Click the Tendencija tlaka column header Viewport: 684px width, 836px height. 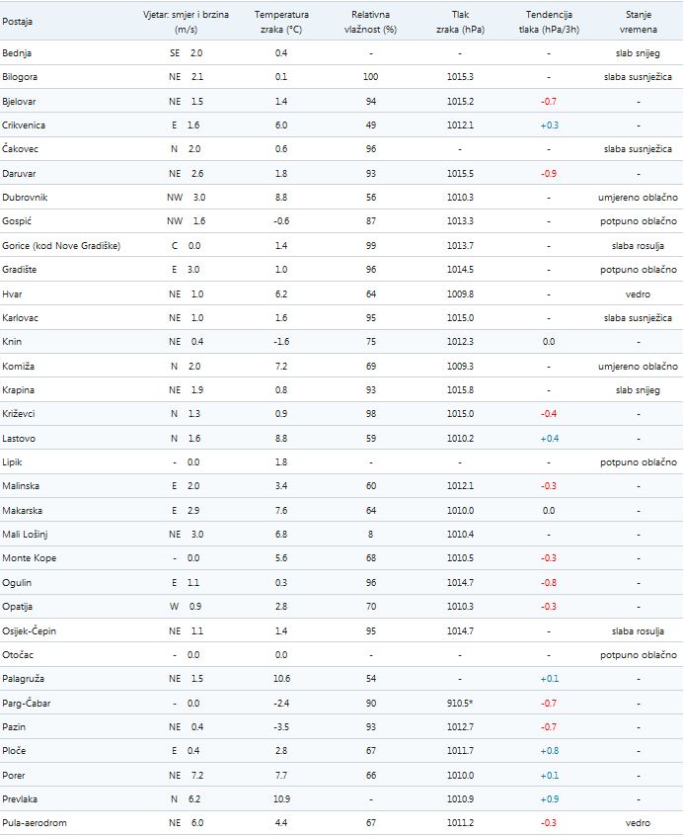(x=549, y=22)
